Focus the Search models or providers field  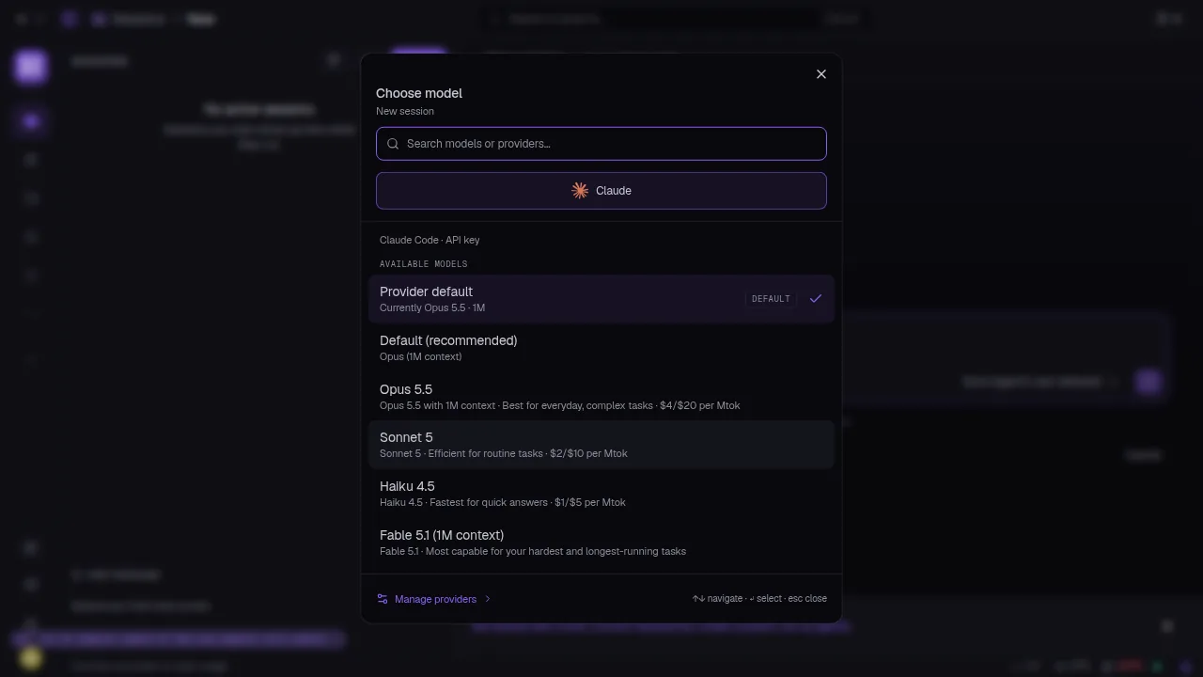click(x=601, y=144)
